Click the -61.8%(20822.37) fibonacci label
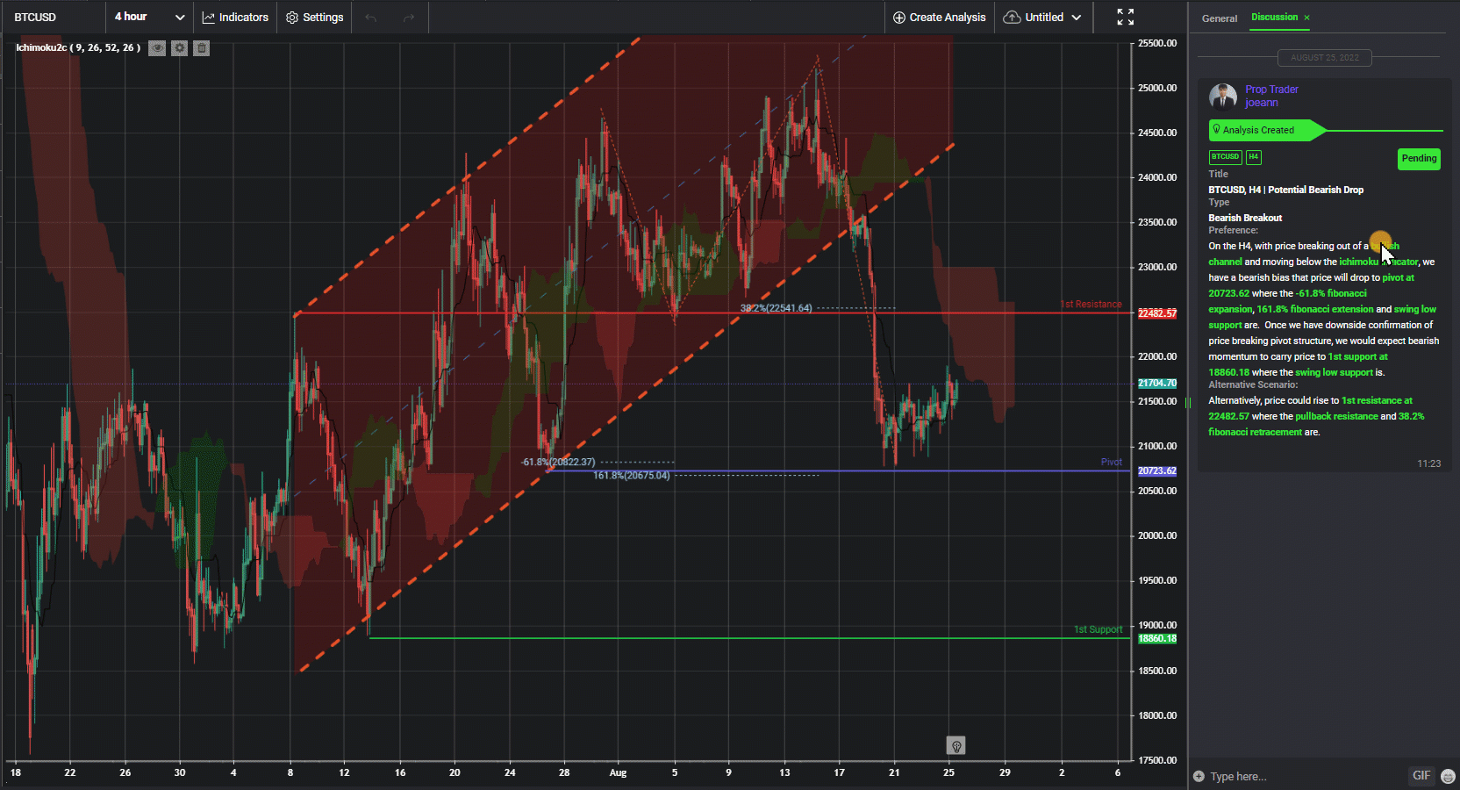Image resolution: width=1460 pixels, height=790 pixels. [558, 462]
